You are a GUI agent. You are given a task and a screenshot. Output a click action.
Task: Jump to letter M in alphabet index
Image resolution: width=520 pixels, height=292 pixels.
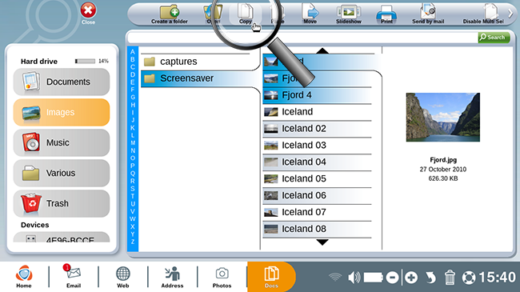133,143
